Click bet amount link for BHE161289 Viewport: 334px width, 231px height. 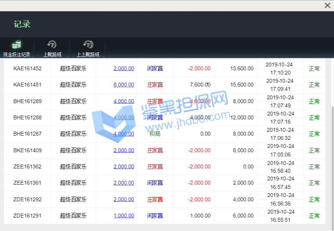pyautogui.click(x=124, y=101)
